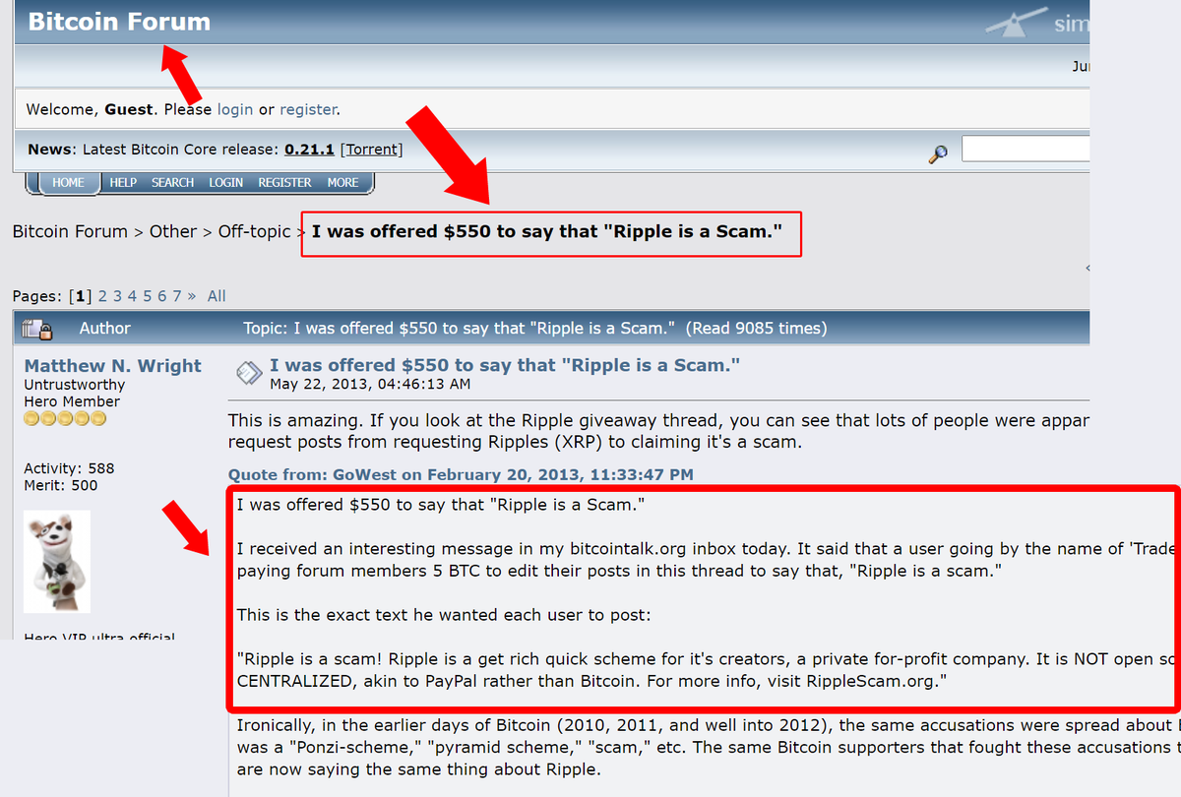Go to page 2 of the topic

click(102, 296)
